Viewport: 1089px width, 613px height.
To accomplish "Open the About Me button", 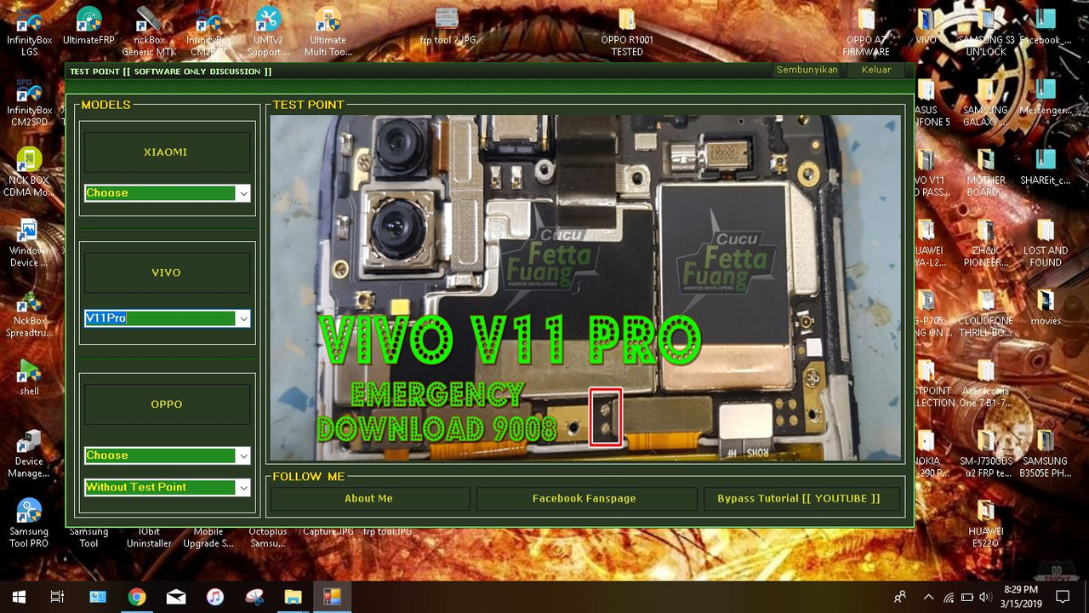I will click(369, 499).
